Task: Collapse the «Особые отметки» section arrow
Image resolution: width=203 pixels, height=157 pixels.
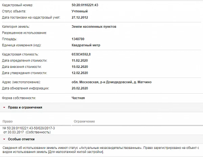Action: pyautogui.click(x=4, y=139)
